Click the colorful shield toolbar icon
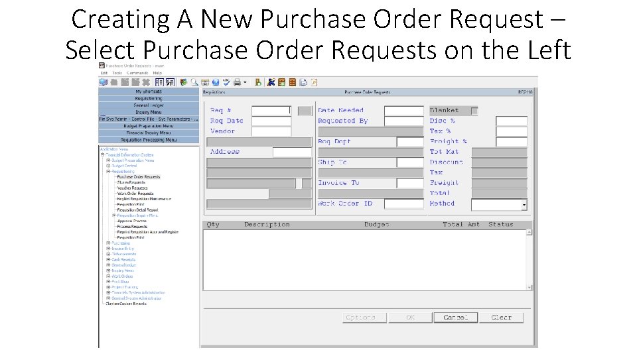 [x=184, y=82]
